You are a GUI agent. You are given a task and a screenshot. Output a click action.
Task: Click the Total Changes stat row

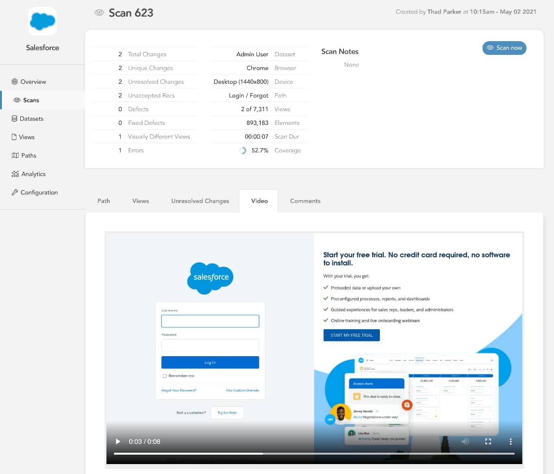click(x=145, y=54)
